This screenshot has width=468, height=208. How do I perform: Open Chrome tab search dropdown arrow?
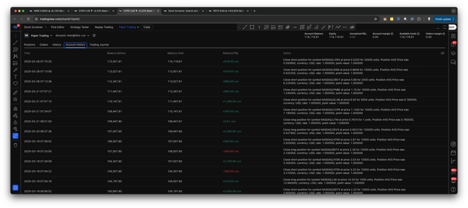coord(453,11)
